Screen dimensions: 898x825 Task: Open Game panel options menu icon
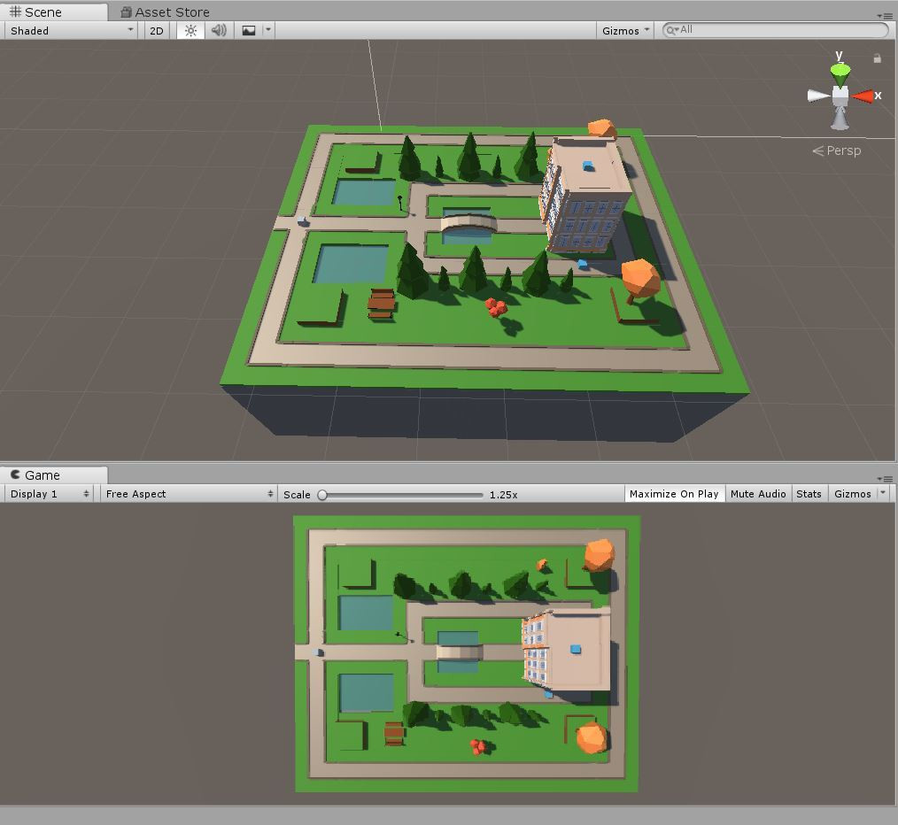click(x=884, y=479)
